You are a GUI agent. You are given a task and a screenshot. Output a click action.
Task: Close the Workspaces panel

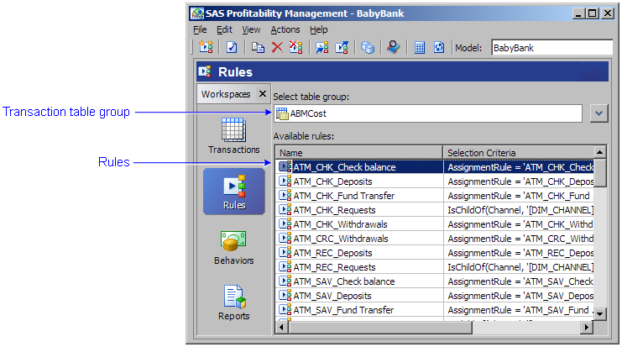pyautogui.click(x=262, y=94)
